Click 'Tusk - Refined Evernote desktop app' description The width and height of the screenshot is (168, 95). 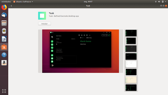pyautogui.click(x=64, y=16)
